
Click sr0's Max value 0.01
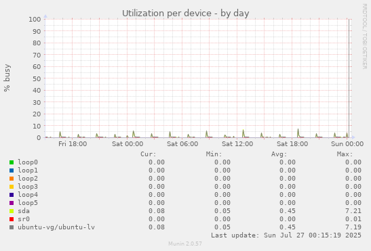[353, 219]
